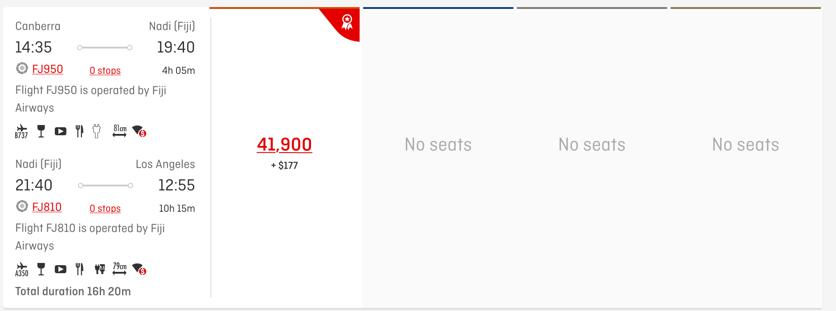
Task: Click the meal cutlery icon in the B737 row
Action: pos(79,131)
